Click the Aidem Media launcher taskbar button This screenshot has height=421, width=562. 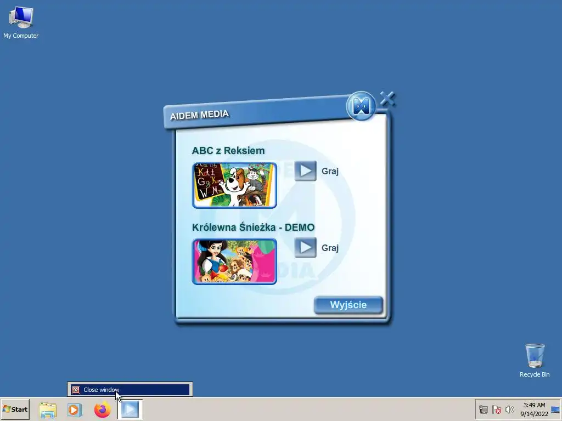point(130,409)
